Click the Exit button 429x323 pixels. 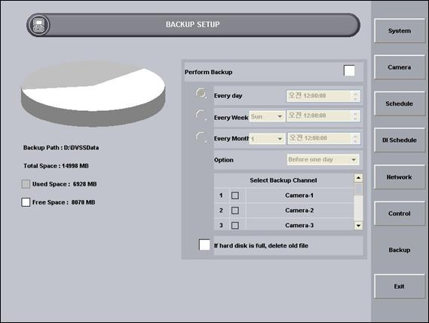tap(400, 286)
